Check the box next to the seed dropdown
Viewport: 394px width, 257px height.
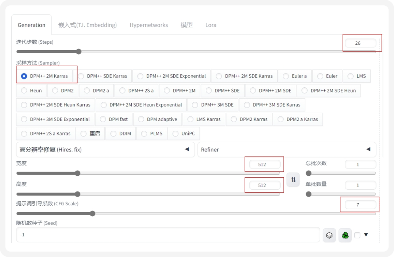[357, 235]
